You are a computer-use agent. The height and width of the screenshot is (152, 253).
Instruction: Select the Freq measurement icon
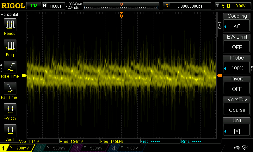[x=10, y=46]
